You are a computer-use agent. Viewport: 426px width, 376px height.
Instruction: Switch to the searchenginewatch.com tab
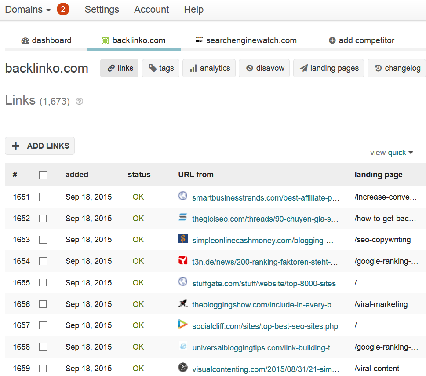click(x=246, y=40)
